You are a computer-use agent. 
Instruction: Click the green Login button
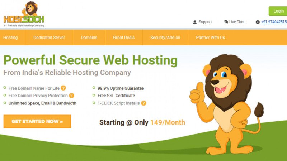[x=278, y=11]
